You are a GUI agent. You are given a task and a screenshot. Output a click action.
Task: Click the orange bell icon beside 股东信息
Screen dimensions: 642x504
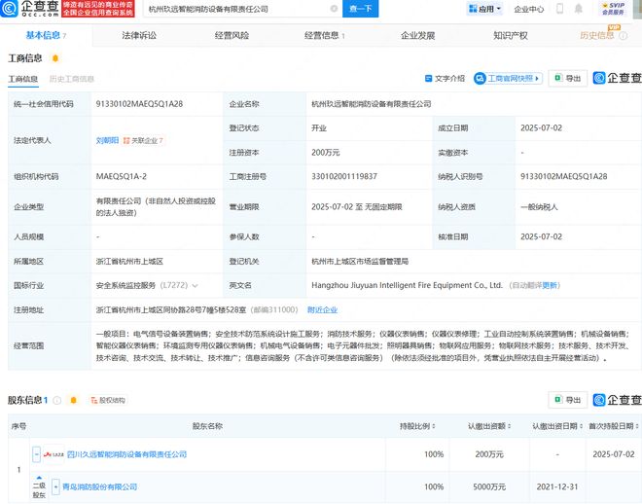[x=73, y=401]
